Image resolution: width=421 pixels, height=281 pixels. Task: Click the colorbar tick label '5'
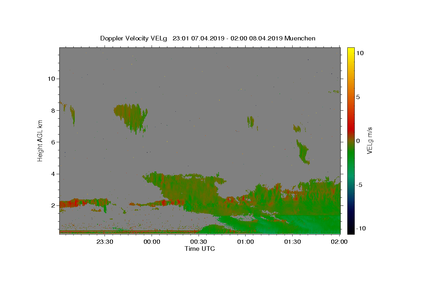tap(358, 97)
